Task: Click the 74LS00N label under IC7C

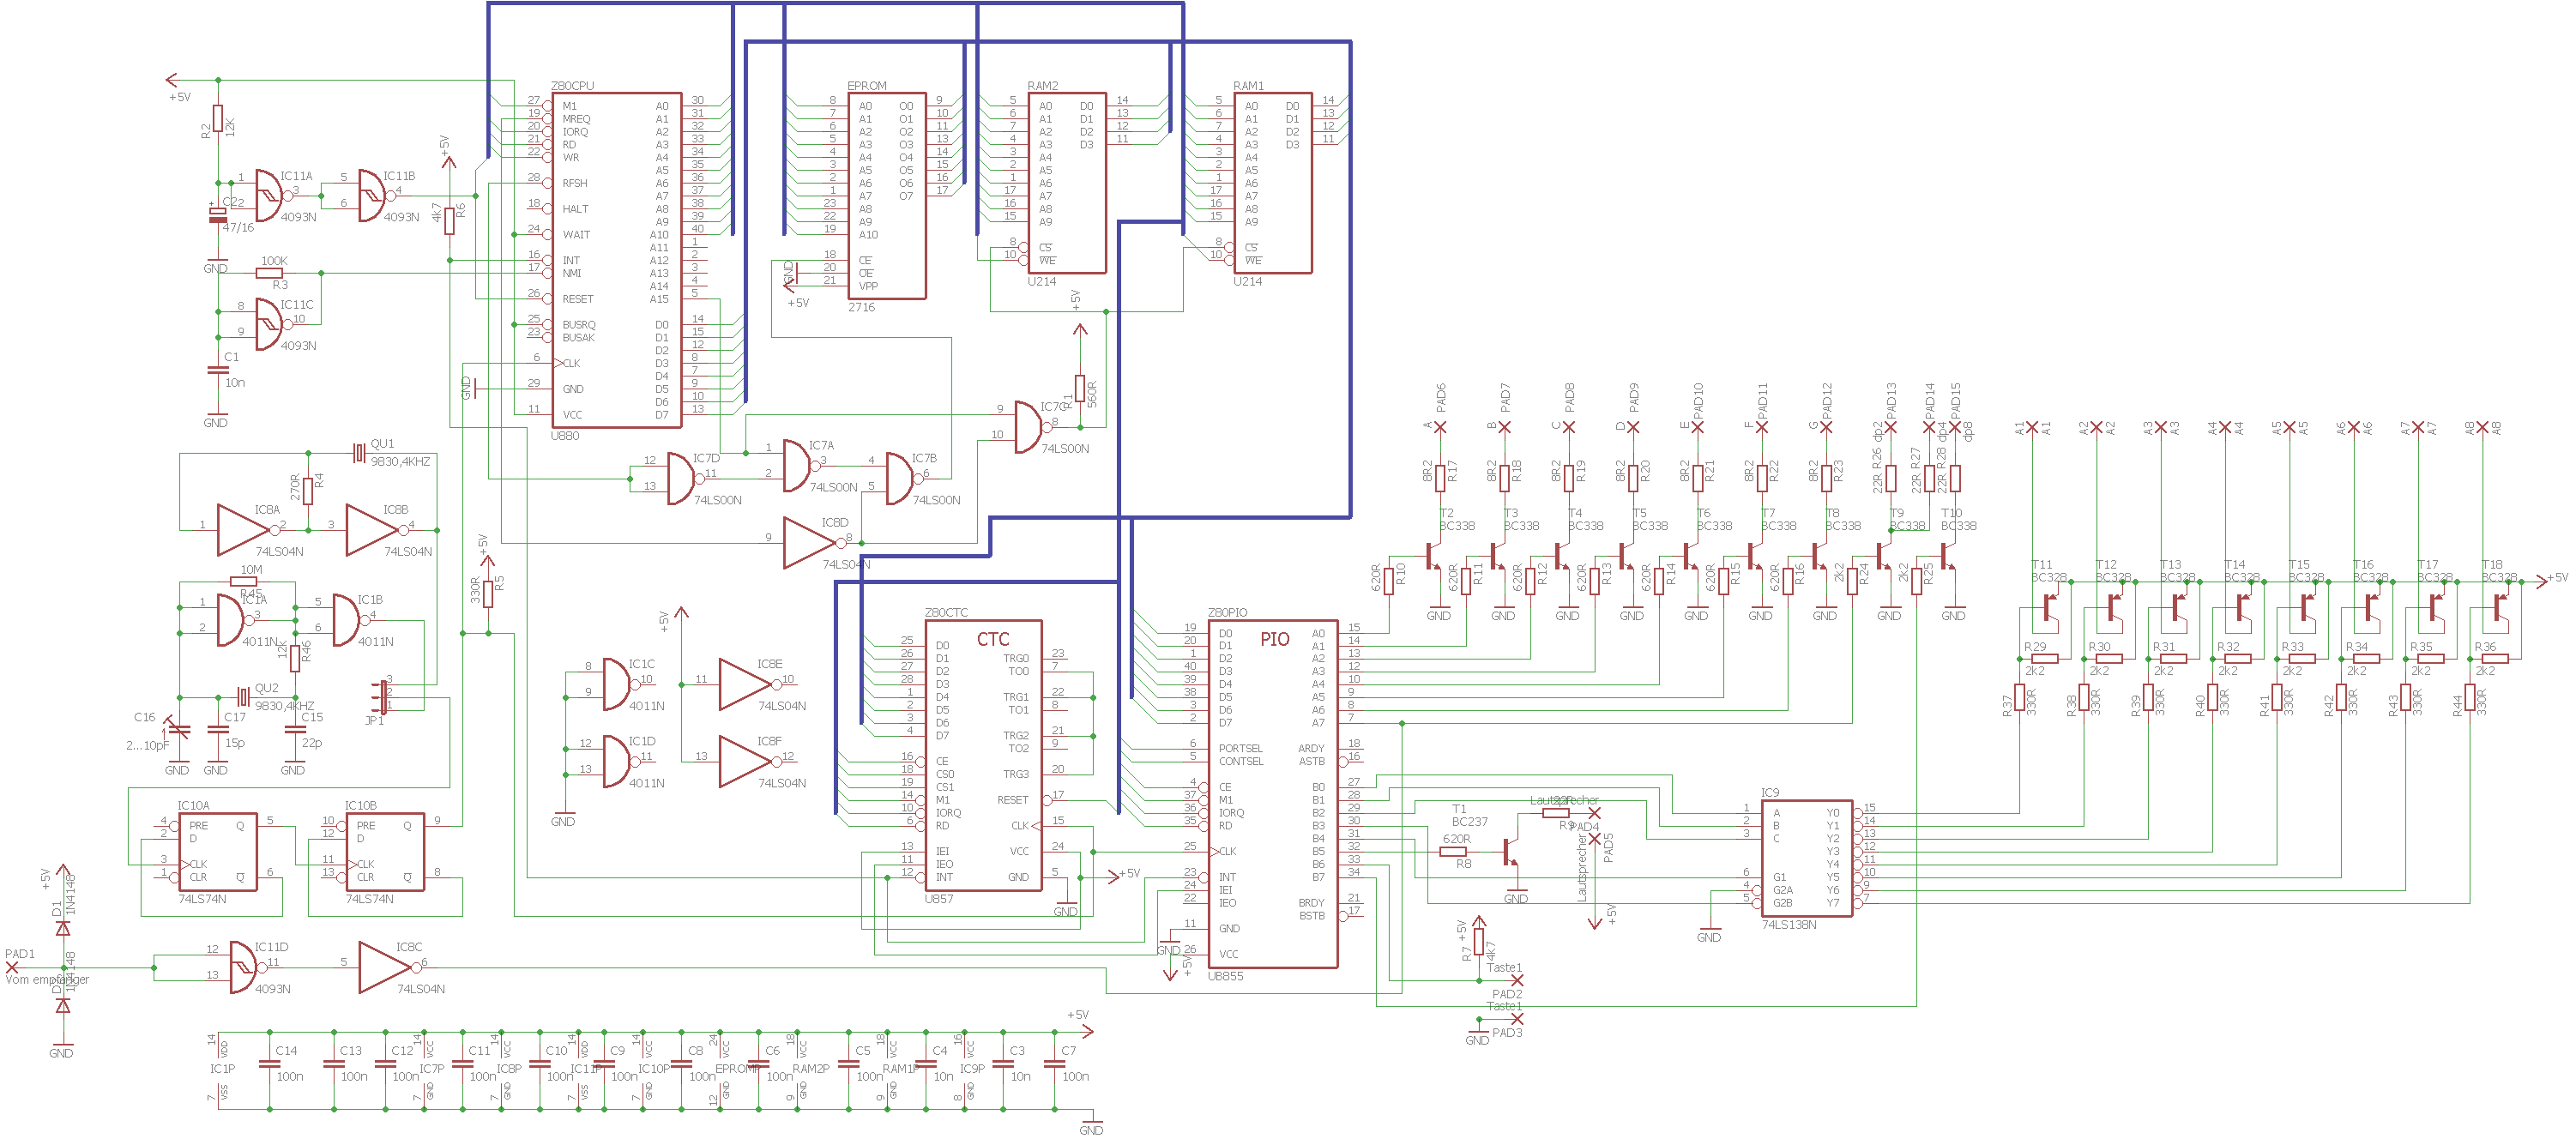Action: click(1065, 449)
